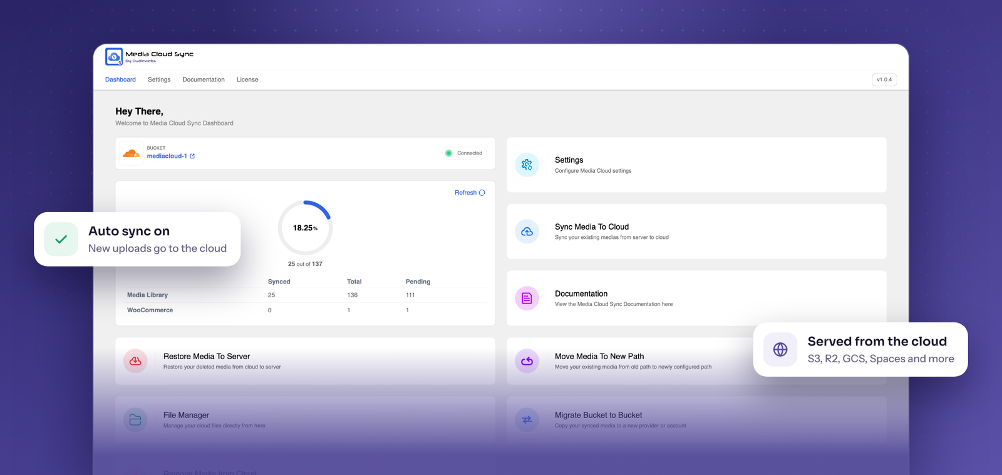Click "View the Media Cloud Sync Documentation here" text
1002x475 pixels.
coord(614,304)
